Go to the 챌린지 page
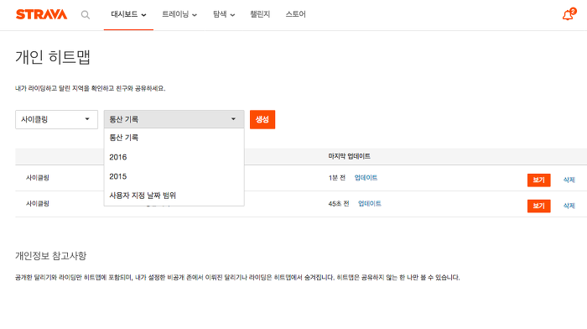The width and height of the screenshot is (587, 329). 260,14
